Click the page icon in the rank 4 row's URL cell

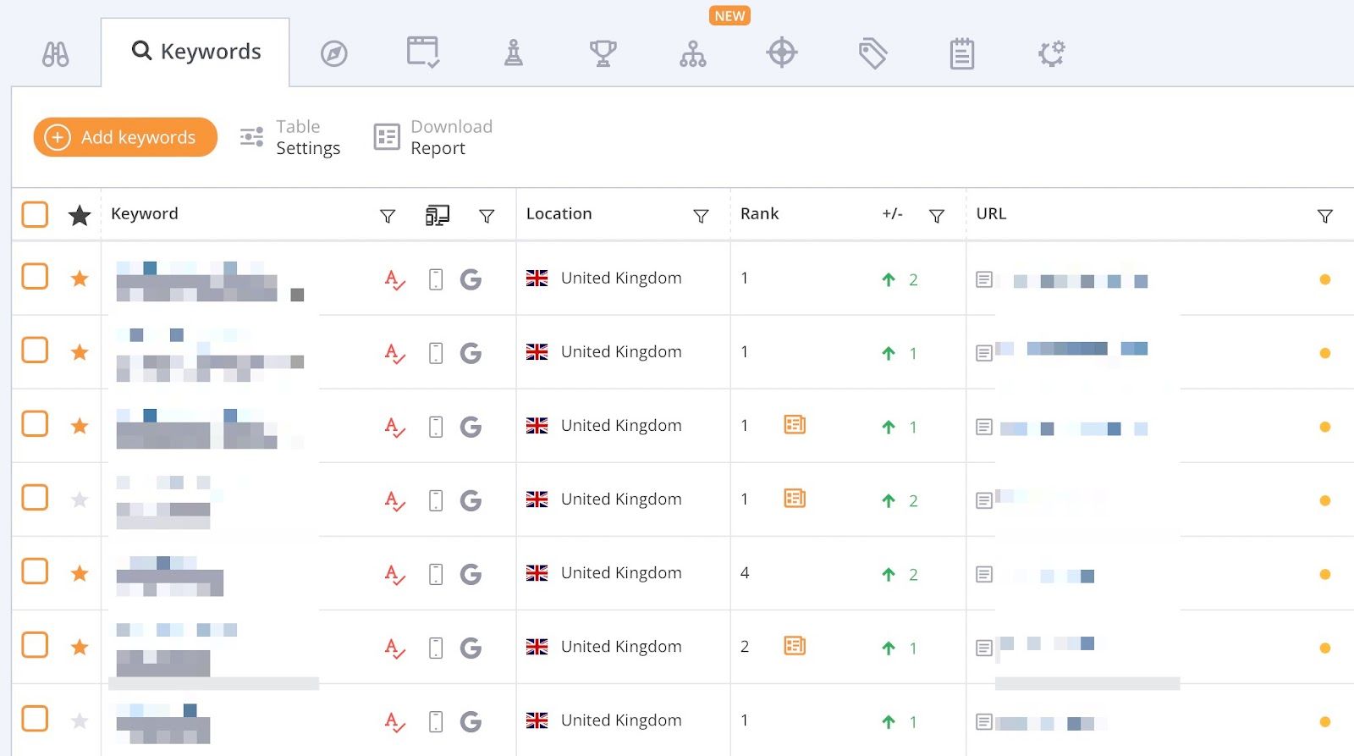coord(984,574)
